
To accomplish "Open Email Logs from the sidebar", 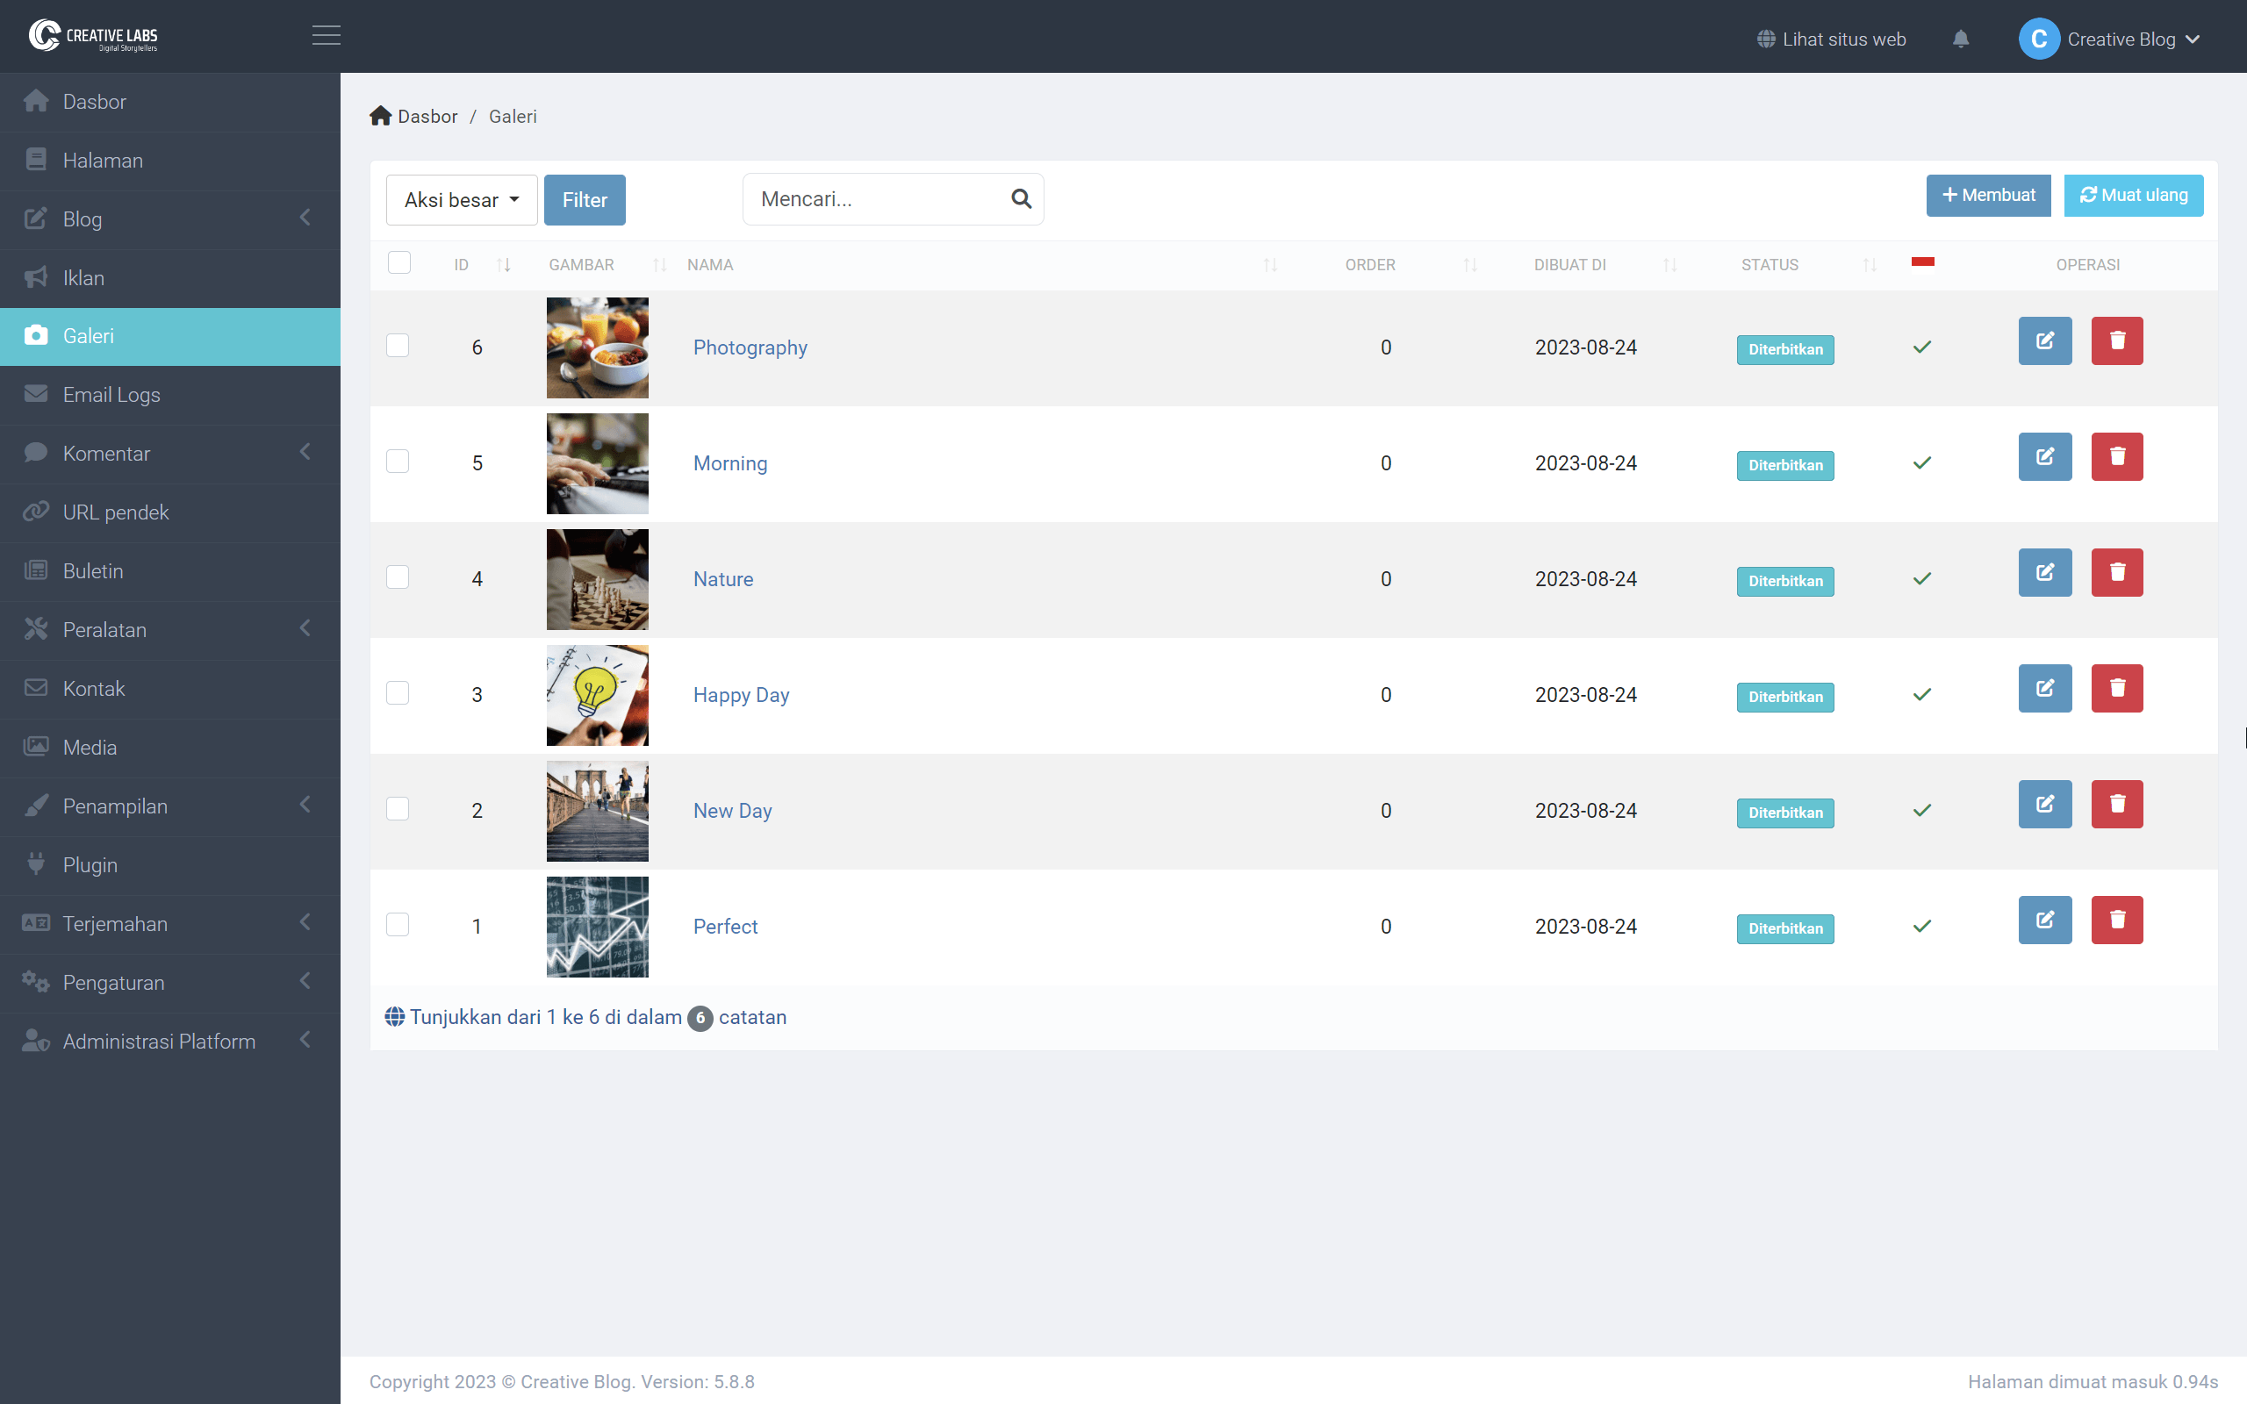I will point(111,394).
